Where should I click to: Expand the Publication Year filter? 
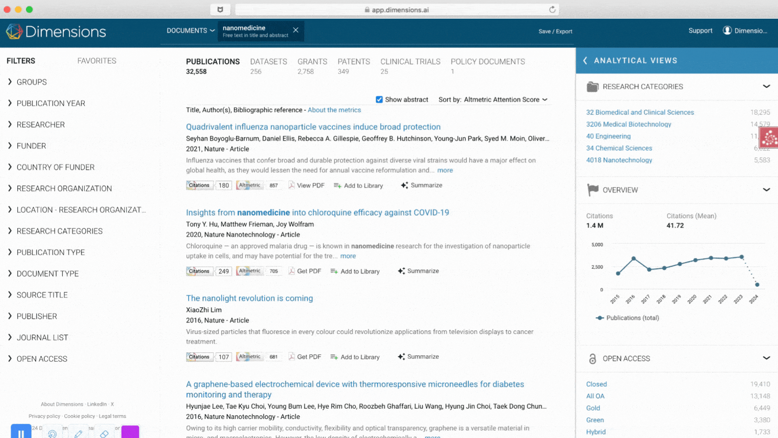[51, 103]
